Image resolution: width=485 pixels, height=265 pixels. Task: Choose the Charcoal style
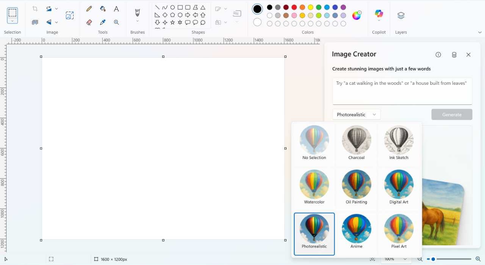point(357,143)
